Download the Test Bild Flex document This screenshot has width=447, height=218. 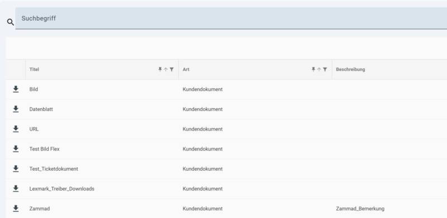16,149
